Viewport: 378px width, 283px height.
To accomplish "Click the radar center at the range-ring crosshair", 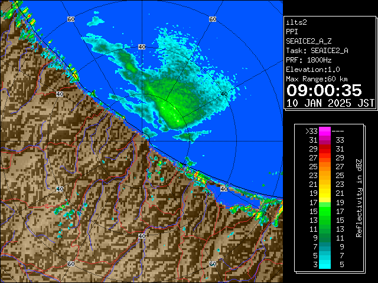I will (x=142, y=141).
